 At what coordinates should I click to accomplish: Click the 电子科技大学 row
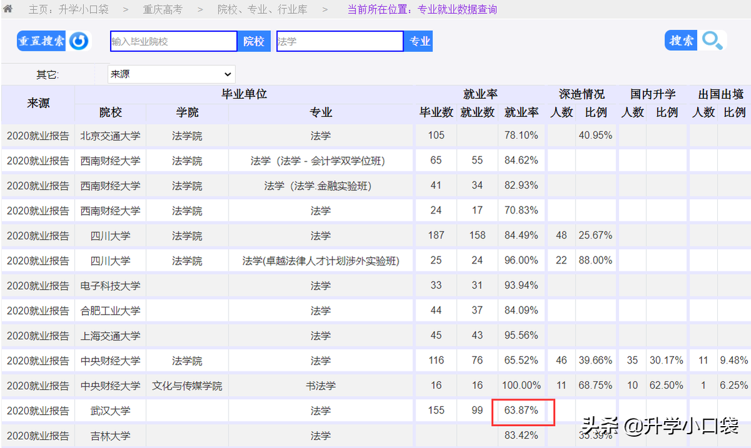click(110, 285)
